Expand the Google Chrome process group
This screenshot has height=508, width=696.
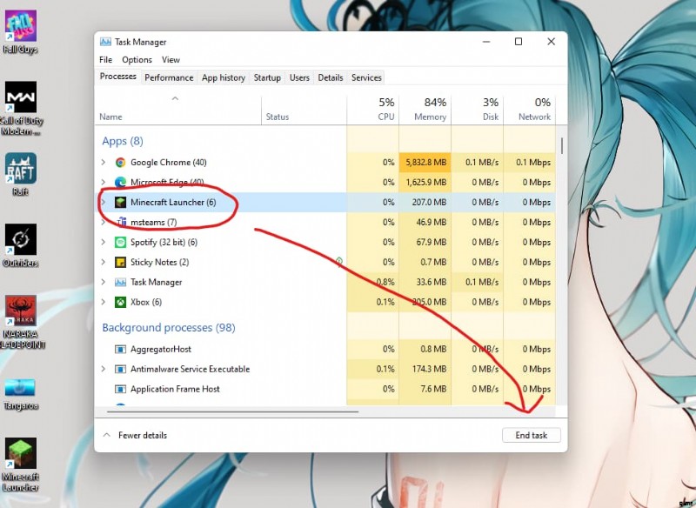click(x=104, y=163)
